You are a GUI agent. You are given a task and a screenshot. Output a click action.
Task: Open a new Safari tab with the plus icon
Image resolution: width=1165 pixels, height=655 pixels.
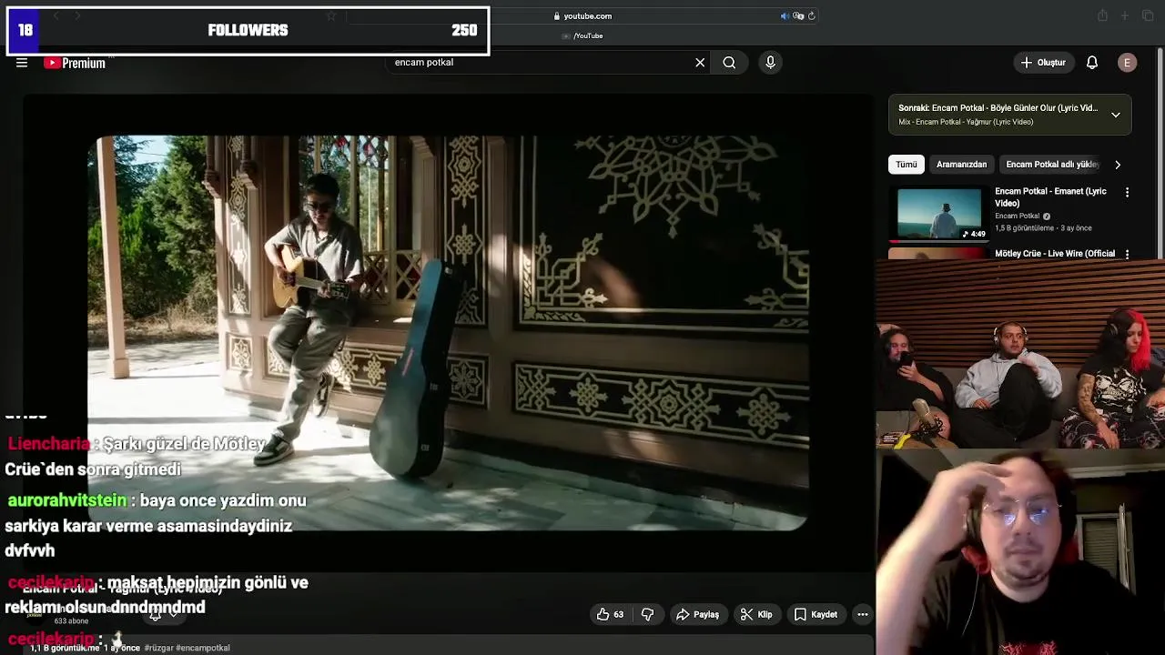pos(1124,16)
